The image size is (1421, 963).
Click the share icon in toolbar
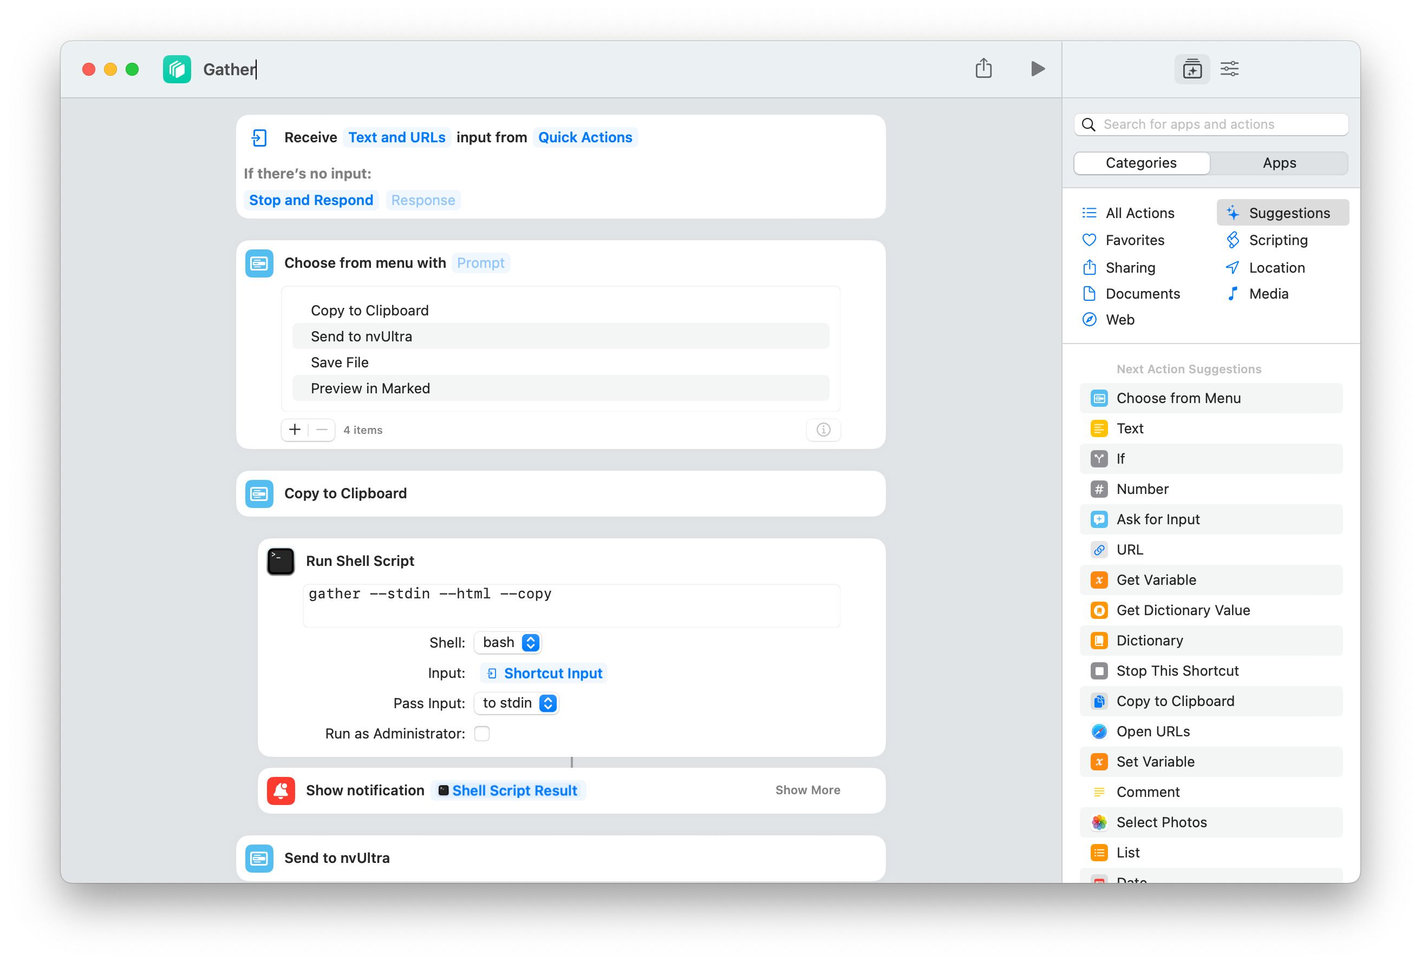click(x=983, y=68)
